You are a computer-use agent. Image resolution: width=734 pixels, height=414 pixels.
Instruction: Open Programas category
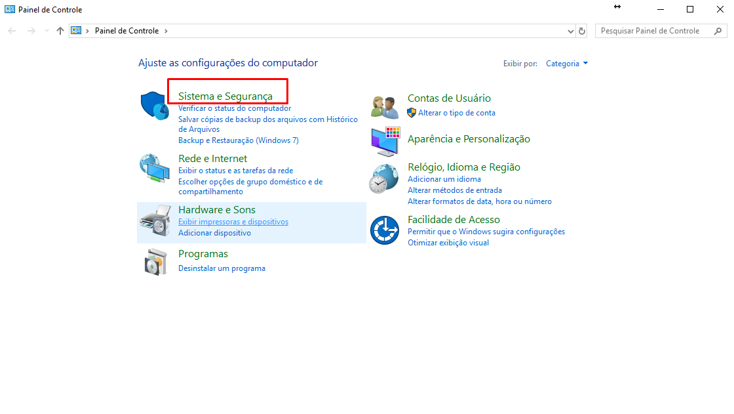click(203, 254)
